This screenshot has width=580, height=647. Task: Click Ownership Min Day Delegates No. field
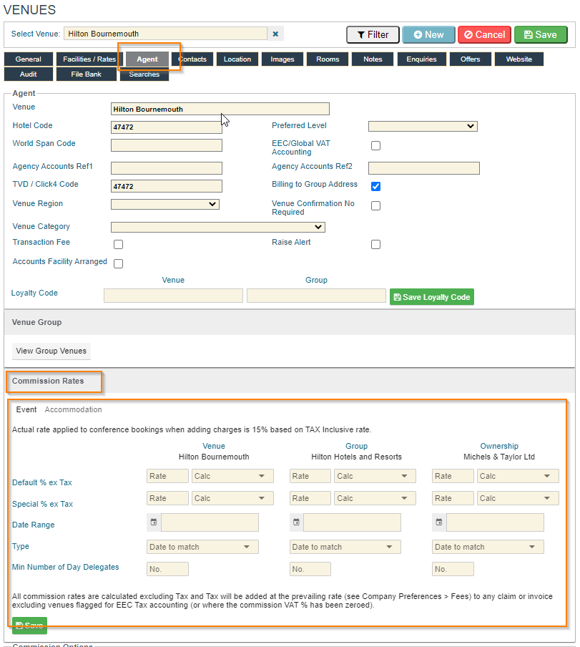453,569
